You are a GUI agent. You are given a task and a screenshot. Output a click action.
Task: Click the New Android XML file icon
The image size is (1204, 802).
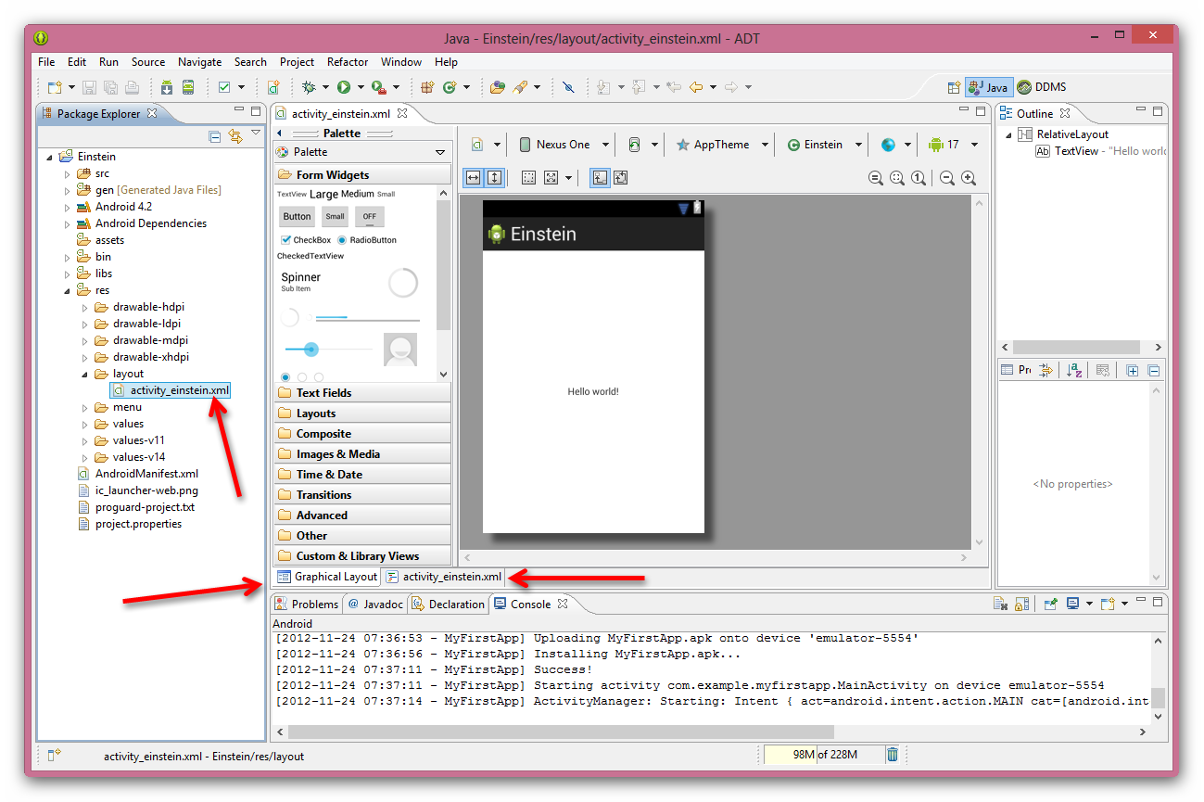pyautogui.click(x=273, y=87)
